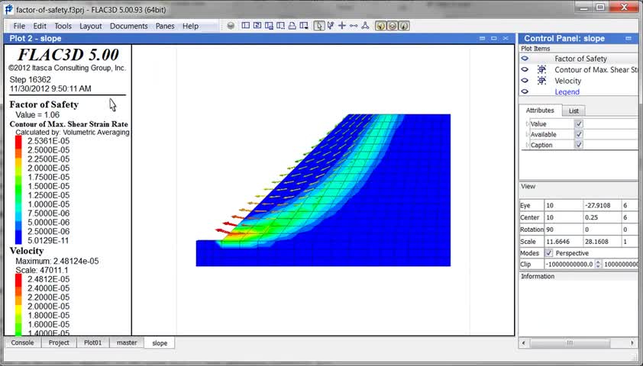The image size is (643, 366).
Task: Select the triangle three-point plane tool
Action: (x=365, y=26)
